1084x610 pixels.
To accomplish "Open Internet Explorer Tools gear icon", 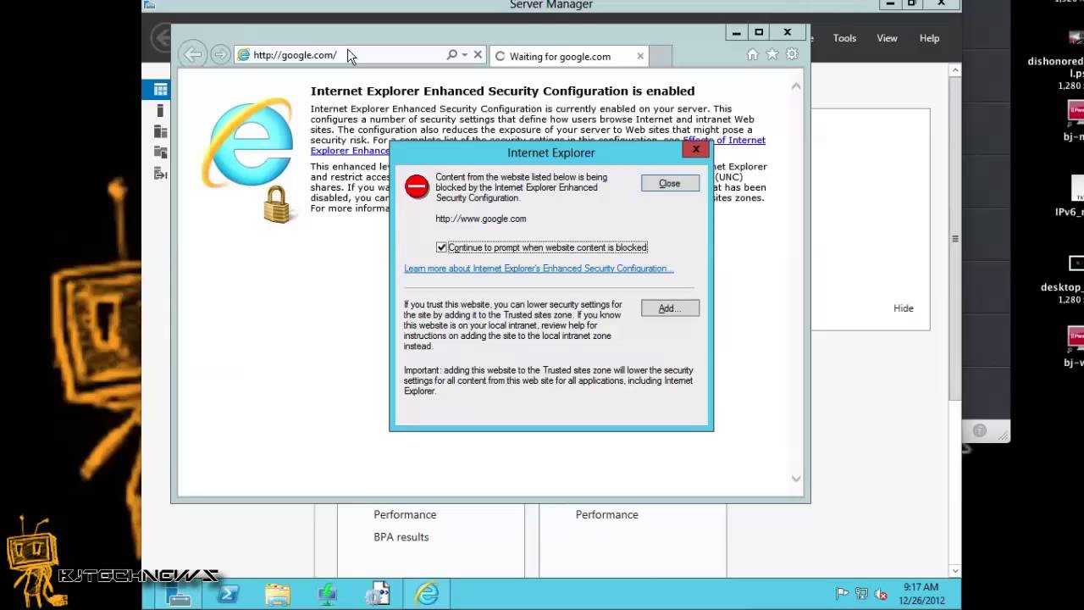I will tap(792, 54).
